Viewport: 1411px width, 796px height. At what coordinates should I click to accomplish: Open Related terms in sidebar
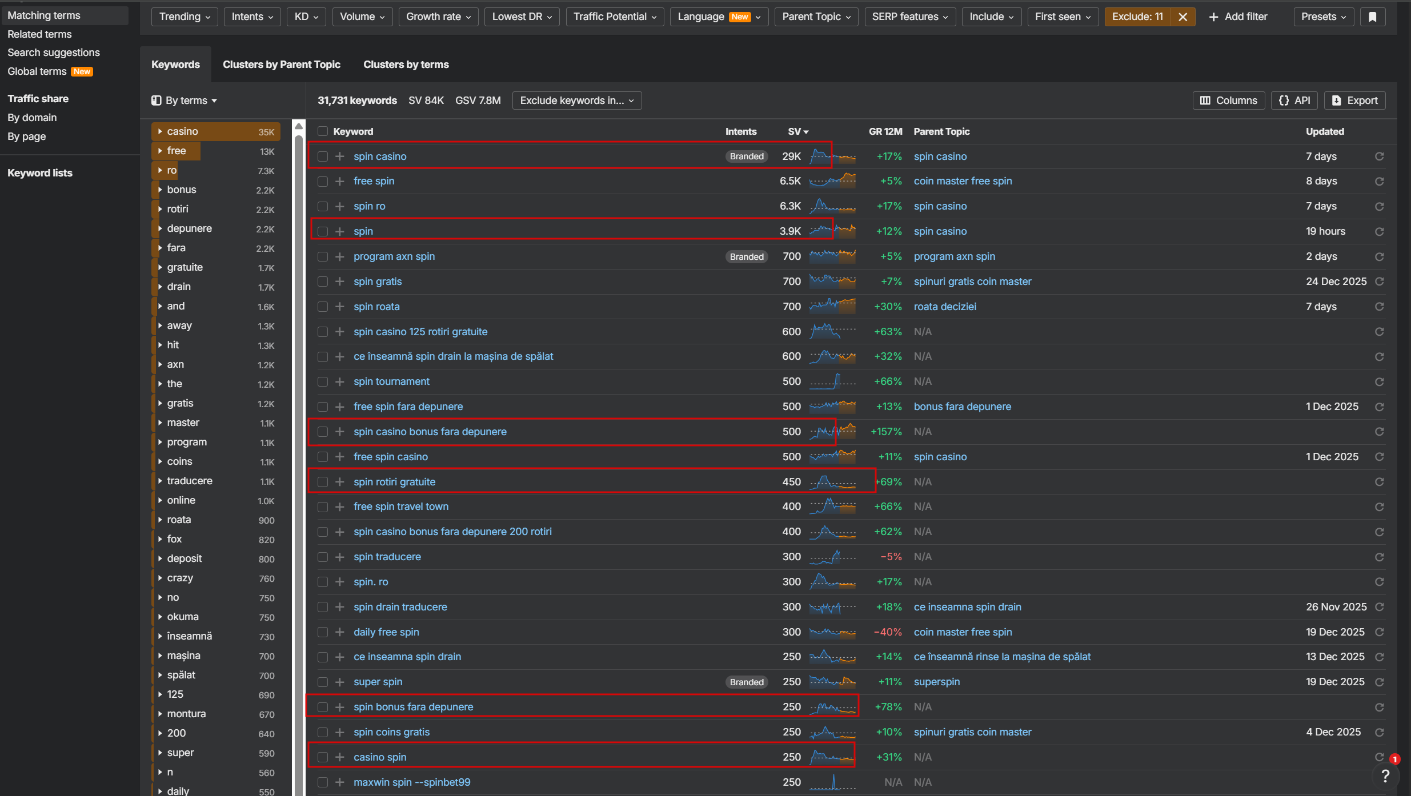pyautogui.click(x=39, y=34)
